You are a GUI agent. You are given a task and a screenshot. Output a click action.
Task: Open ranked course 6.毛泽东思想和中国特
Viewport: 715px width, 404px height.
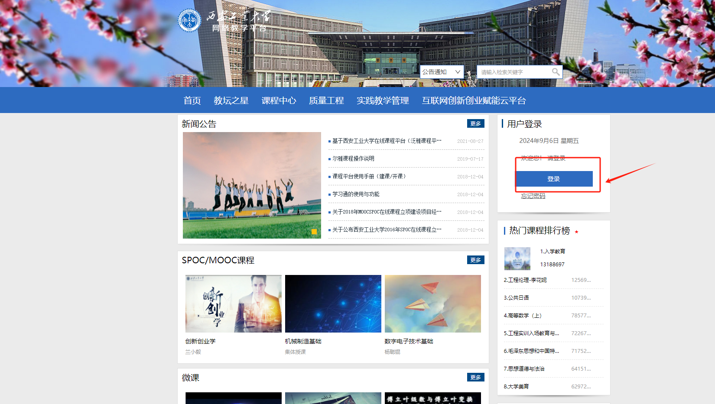tap(531, 351)
